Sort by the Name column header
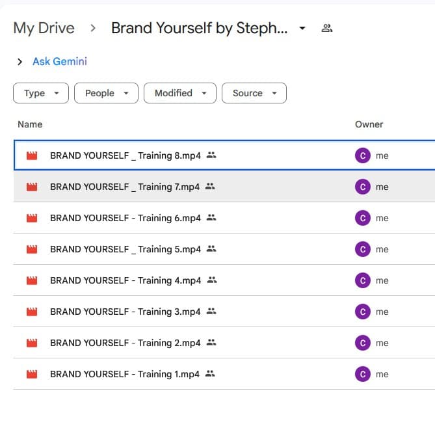This screenshot has height=428, width=435. [30, 124]
